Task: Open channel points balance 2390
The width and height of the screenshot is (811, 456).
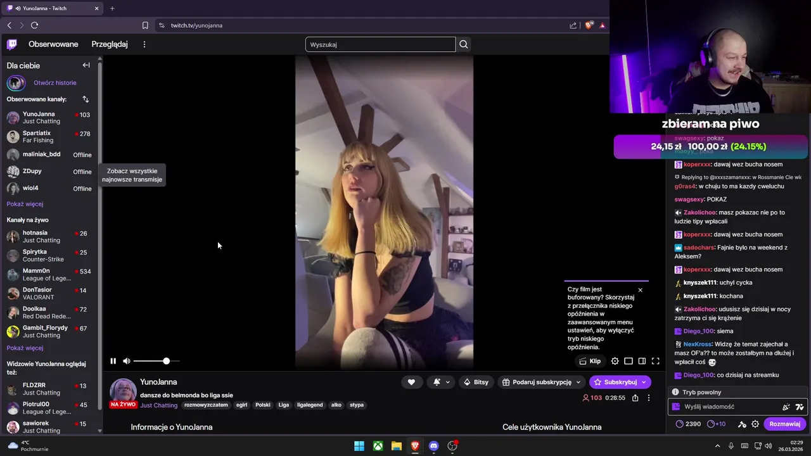Action: click(688, 424)
